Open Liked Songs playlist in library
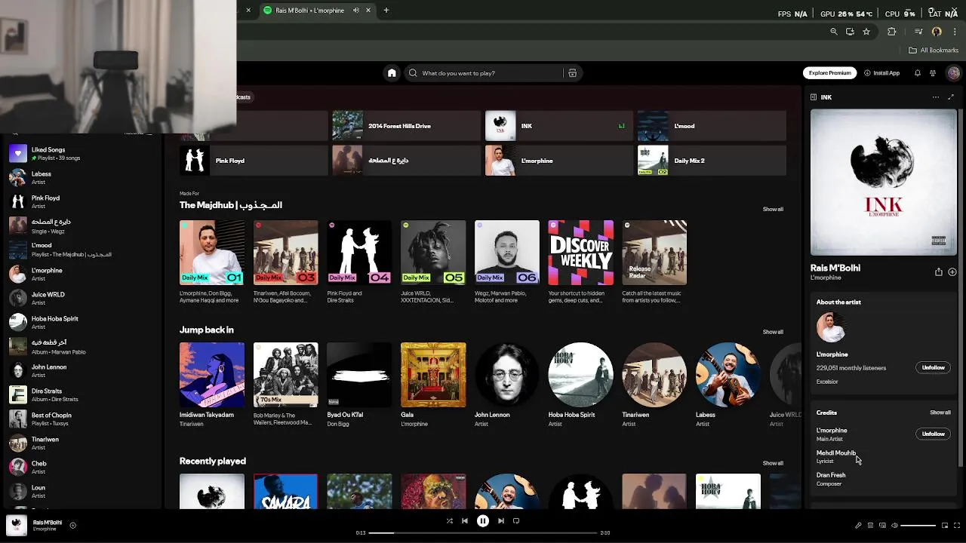 tap(83, 153)
